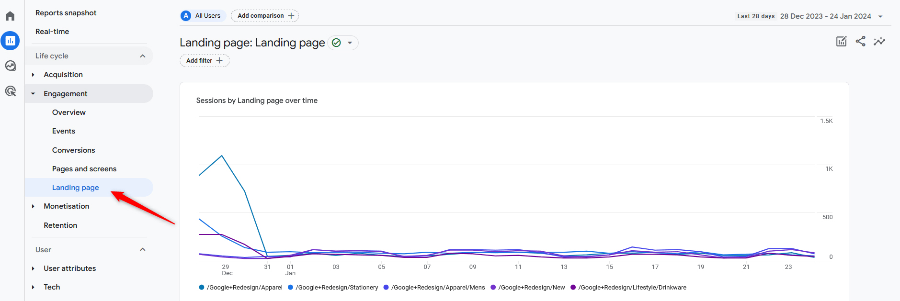The width and height of the screenshot is (900, 301).
Task: Click the share report icon
Action: point(861,41)
